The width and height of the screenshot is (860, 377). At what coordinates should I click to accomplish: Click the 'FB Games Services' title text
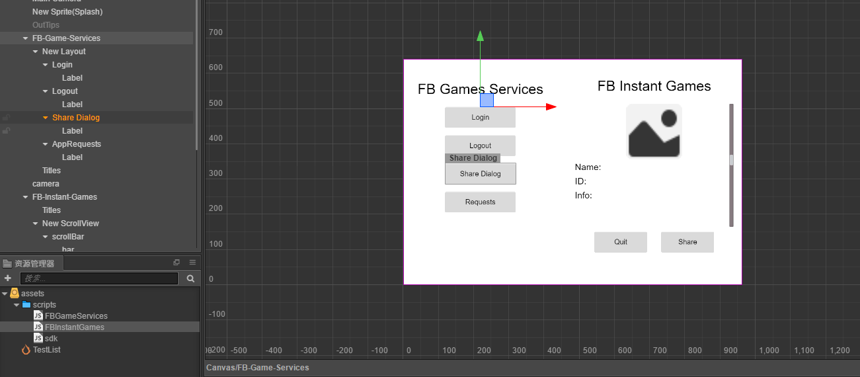pyautogui.click(x=481, y=89)
